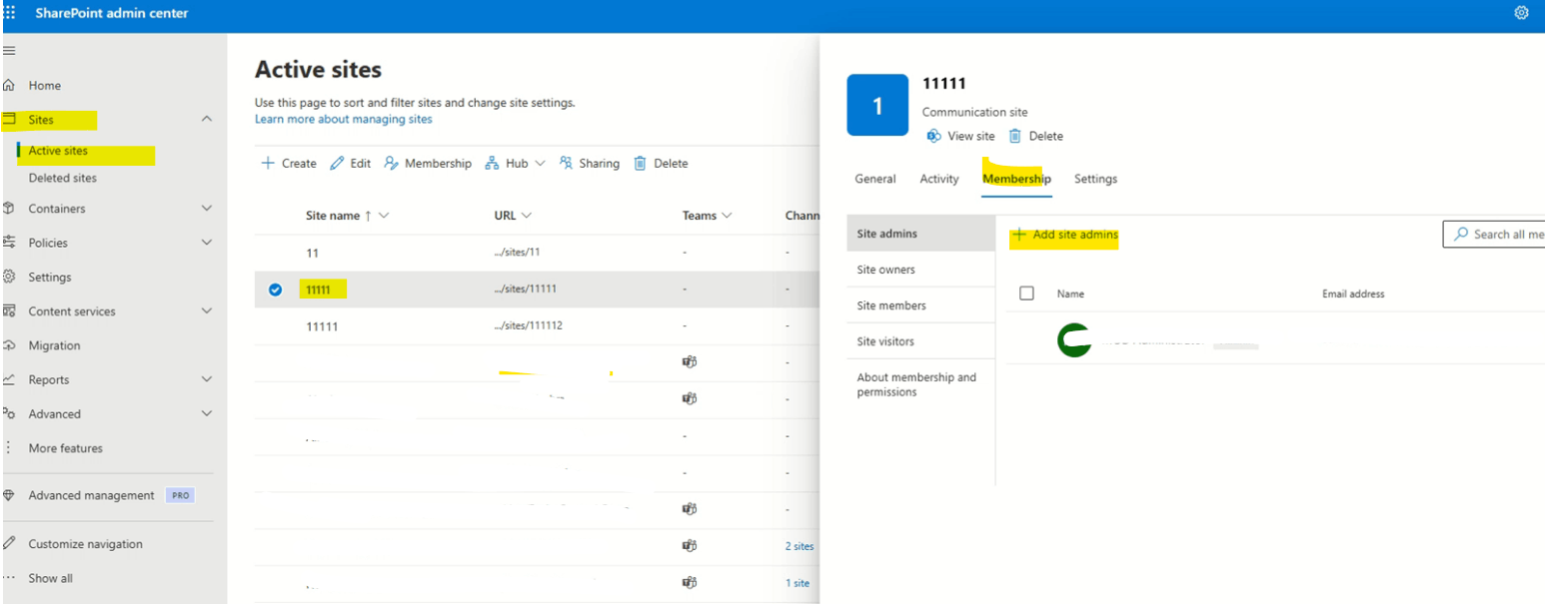The image size is (1545, 604).
Task: Click the plus icon for Add site admins
Action: pos(1019,236)
